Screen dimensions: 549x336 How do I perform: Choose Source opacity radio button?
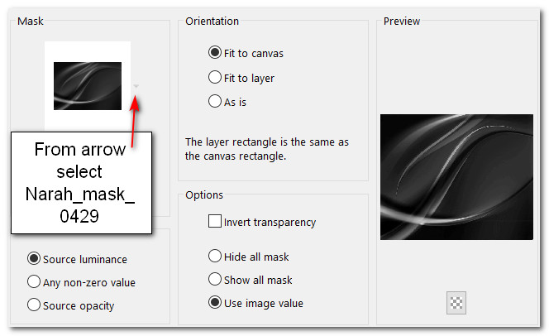[34, 305]
